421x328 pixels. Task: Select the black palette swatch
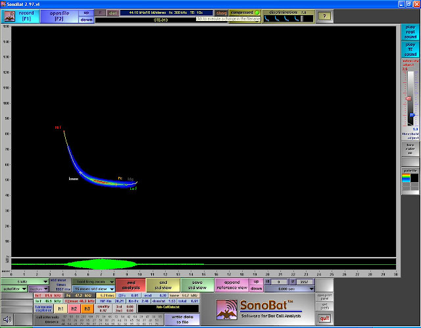click(x=414, y=178)
